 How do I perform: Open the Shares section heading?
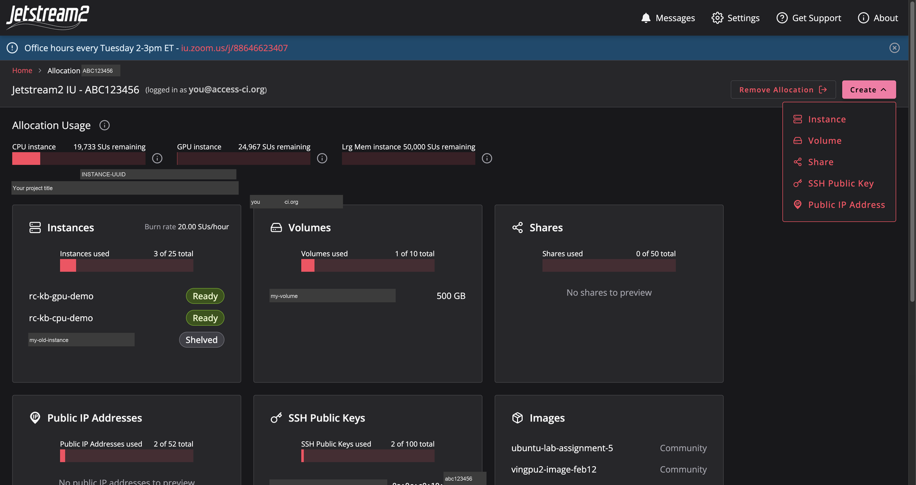click(546, 228)
